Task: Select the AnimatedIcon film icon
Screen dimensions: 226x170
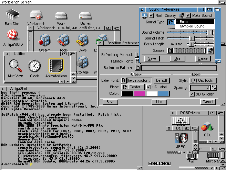Action: 56,66
